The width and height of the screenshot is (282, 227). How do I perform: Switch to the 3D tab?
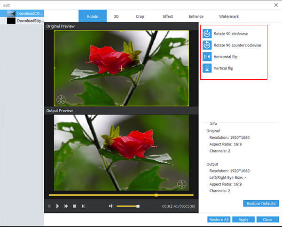click(x=116, y=16)
